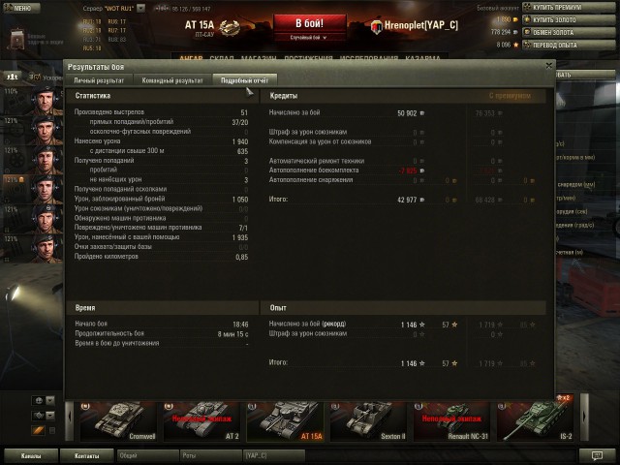Open the crew panel icon above portraits
Image resolution: width=620 pixels, height=465 pixels.
point(13,77)
